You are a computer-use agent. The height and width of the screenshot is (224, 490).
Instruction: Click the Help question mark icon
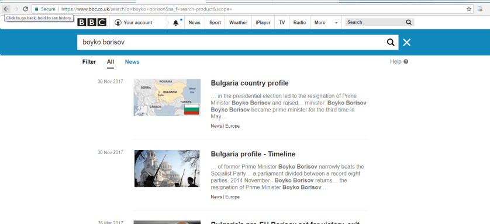click(x=406, y=62)
